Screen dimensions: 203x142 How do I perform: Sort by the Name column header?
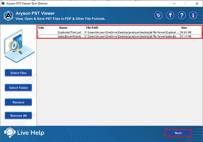(x=71, y=28)
